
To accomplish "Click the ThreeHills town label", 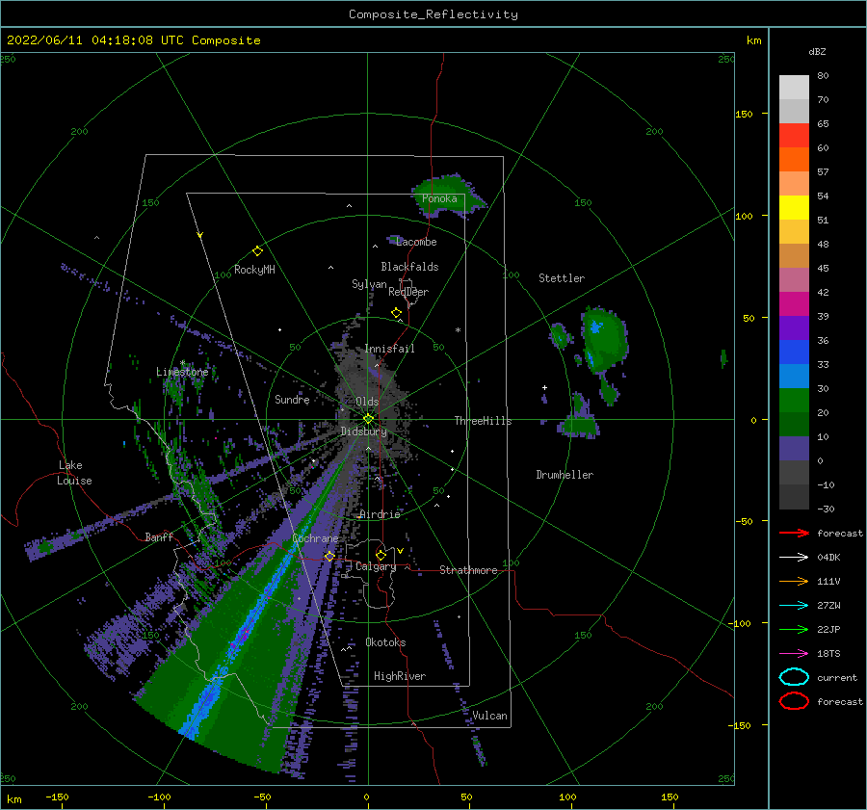I will [x=483, y=421].
